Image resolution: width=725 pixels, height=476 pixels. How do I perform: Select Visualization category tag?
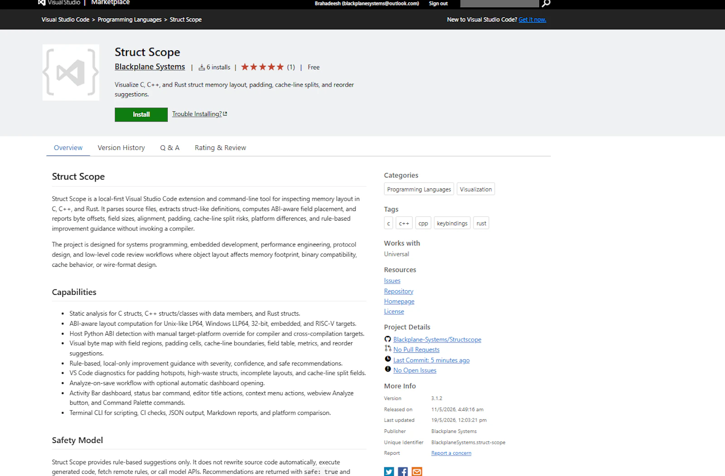click(476, 189)
